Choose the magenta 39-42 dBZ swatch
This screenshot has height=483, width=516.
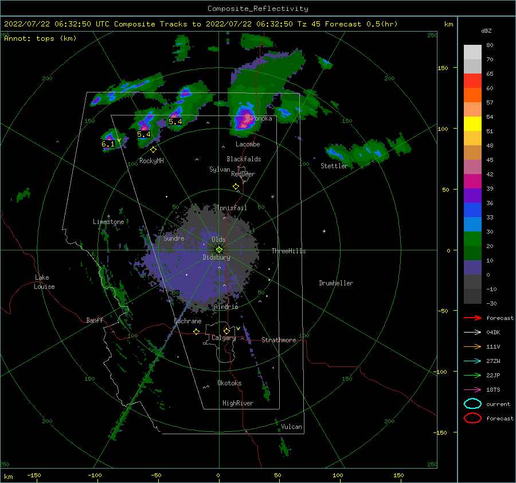[472, 181]
